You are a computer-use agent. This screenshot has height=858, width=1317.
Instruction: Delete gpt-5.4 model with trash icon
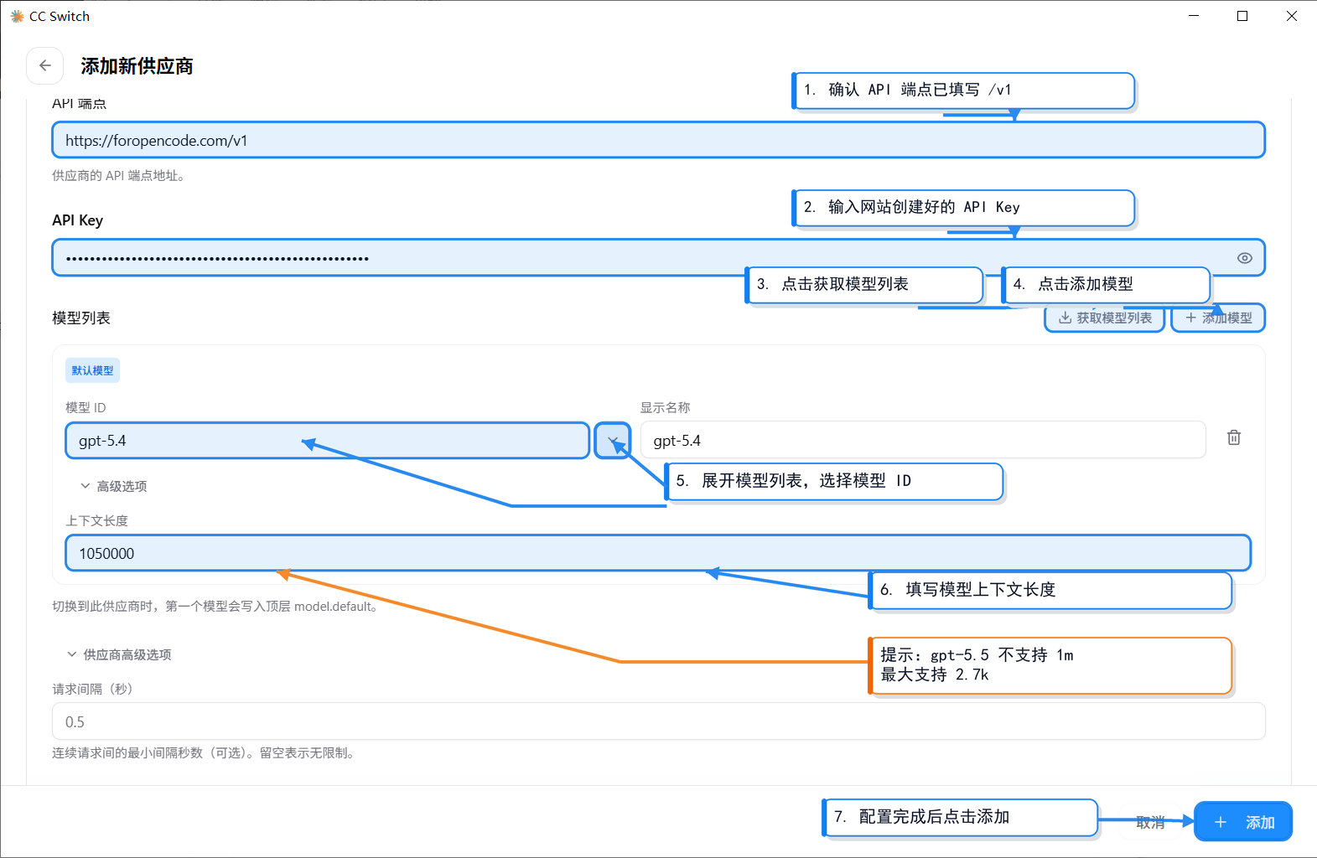pos(1233,437)
